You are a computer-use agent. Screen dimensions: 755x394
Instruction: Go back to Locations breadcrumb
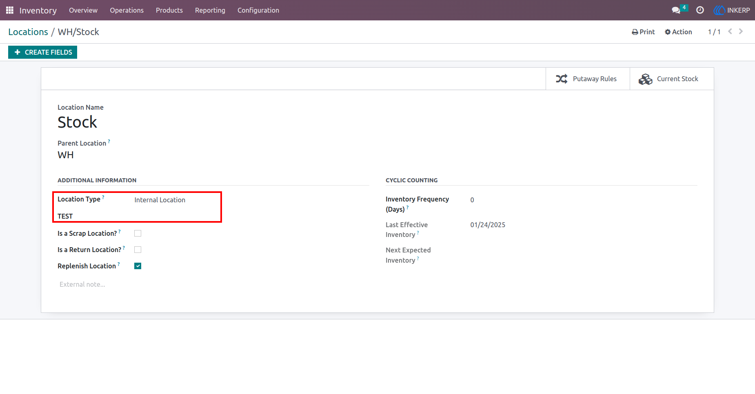click(28, 32)
